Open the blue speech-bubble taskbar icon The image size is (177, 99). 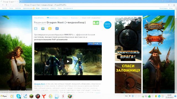57,96
